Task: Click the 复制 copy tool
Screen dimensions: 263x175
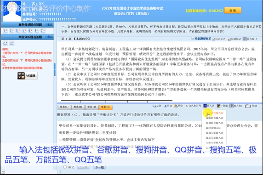Action: [x=157, y=106]
